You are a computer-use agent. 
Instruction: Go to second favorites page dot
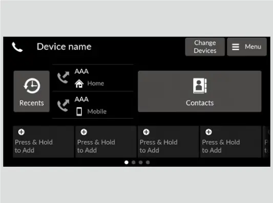[x=134, y=162]
